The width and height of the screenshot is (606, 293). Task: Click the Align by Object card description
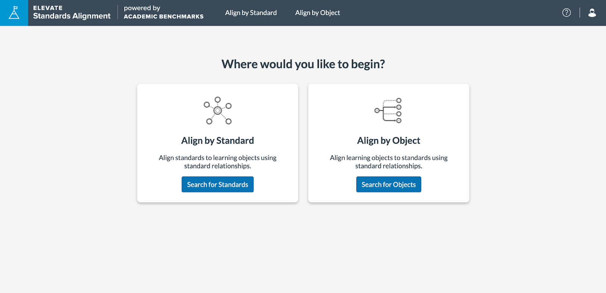coord(389,162)
